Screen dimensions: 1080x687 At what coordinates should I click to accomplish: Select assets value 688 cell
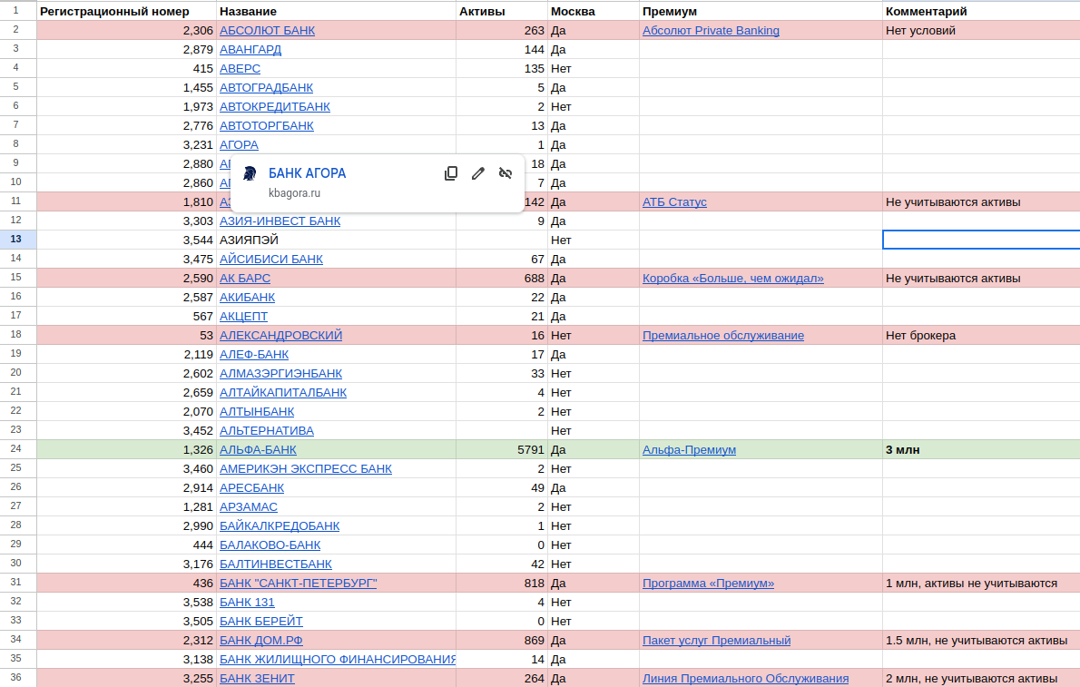tap(501, 279)
